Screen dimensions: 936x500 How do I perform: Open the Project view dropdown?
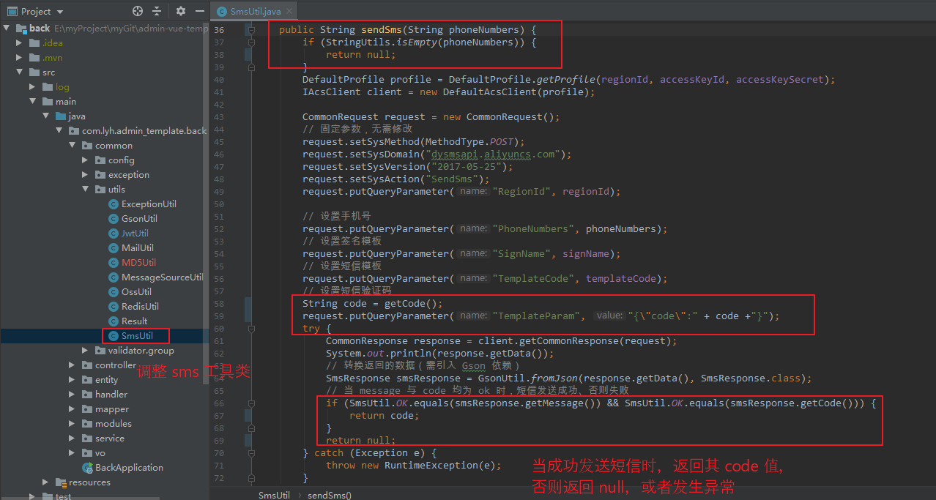tap(60, 12)
